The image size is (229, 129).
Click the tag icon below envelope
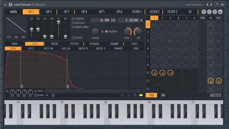(128, 95)
